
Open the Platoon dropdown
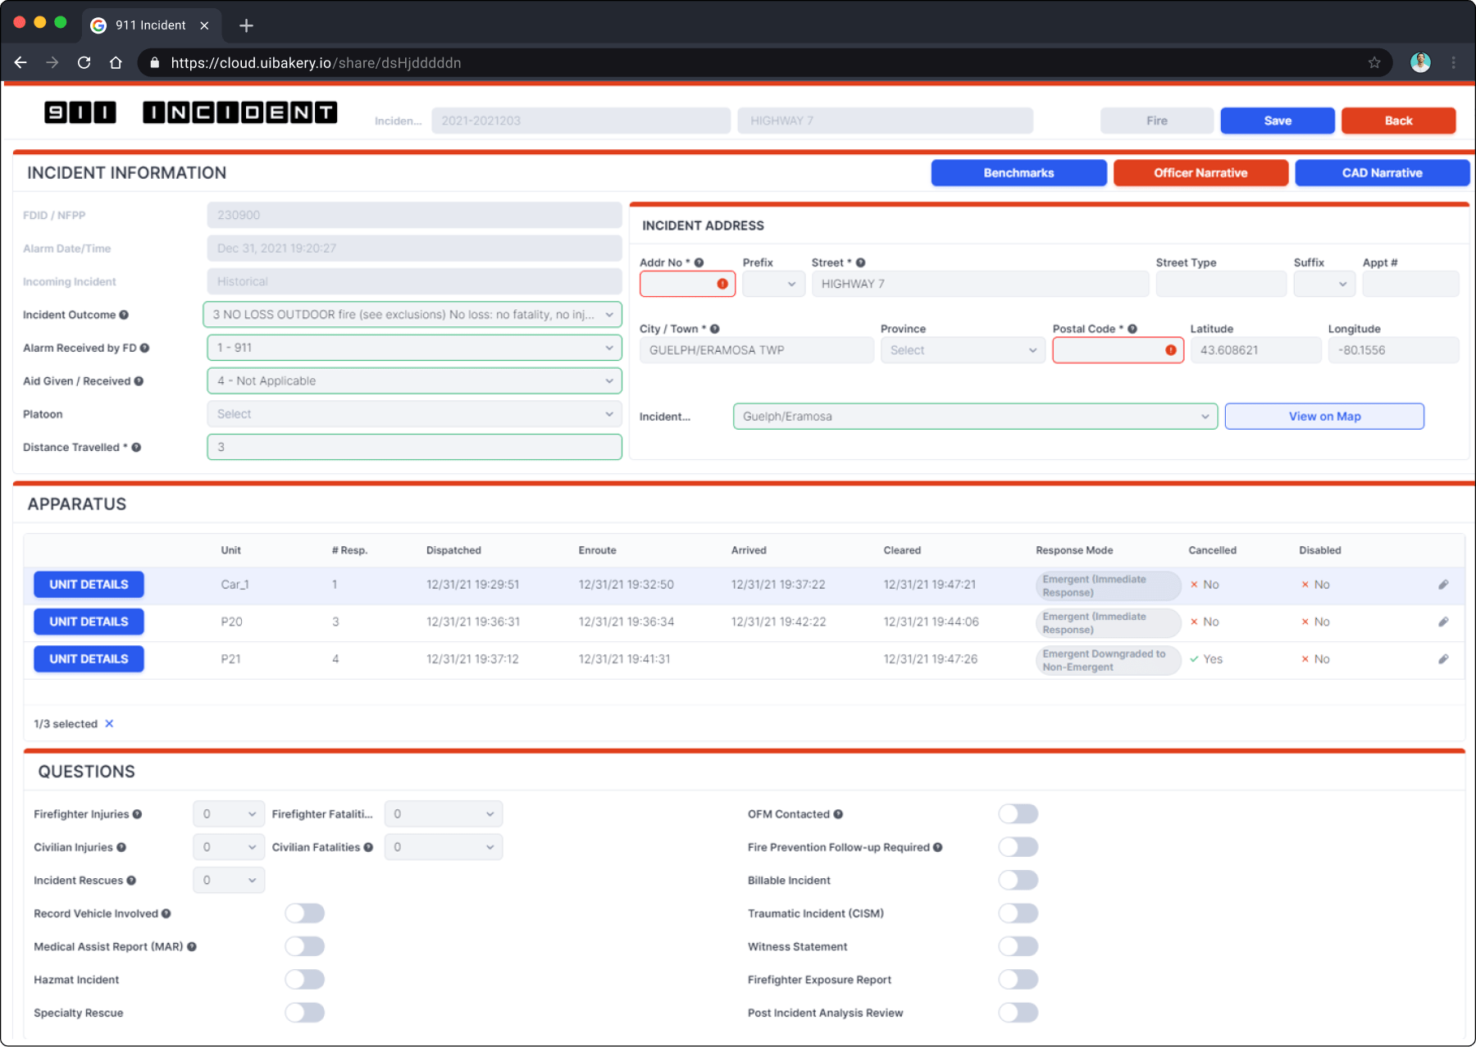[x=414, y=414]
